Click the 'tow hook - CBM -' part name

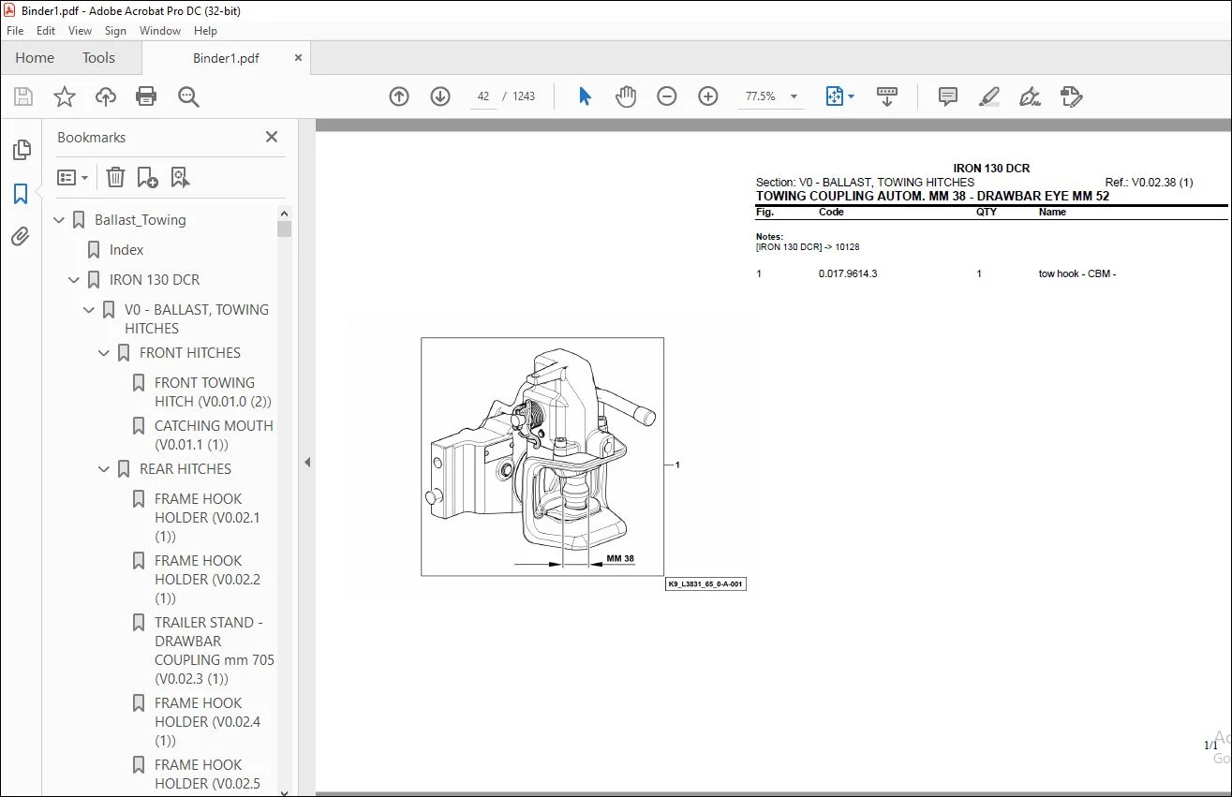(1077, 274)
